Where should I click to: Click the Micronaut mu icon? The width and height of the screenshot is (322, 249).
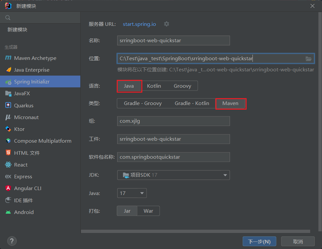(8, 117)
